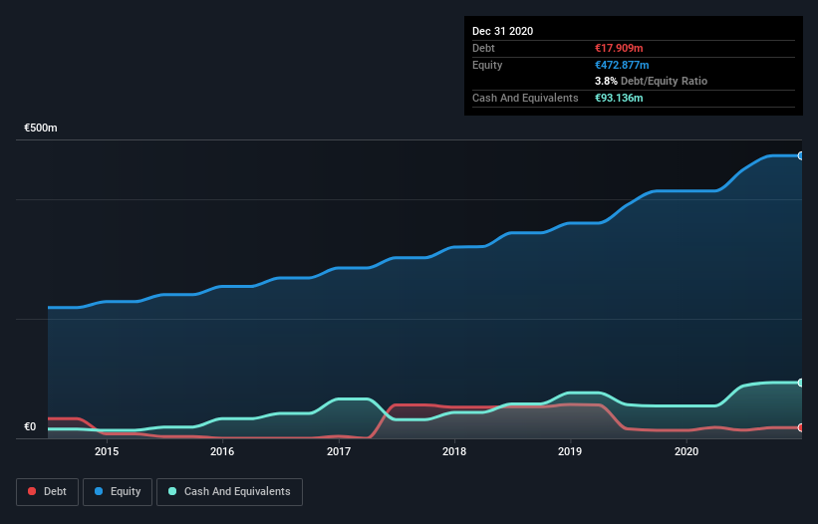Toggle the Equity series legend button
818x524 pixels.
tap(117, 491)
